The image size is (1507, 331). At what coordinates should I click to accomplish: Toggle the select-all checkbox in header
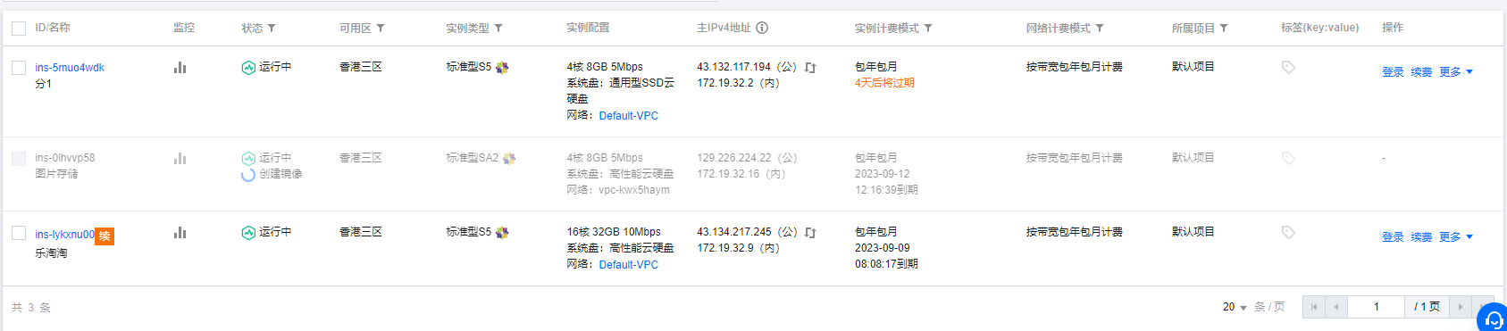(x=19, y=29)
